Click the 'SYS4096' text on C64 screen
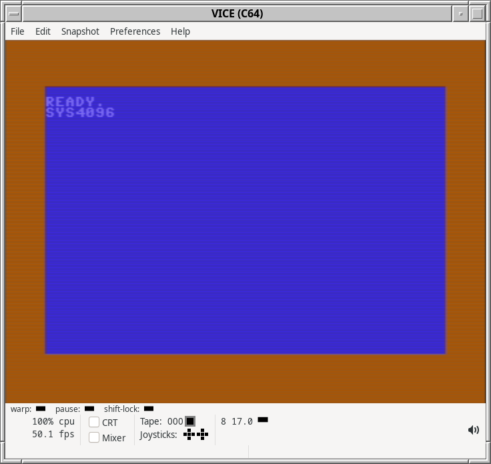 point(80,112)
